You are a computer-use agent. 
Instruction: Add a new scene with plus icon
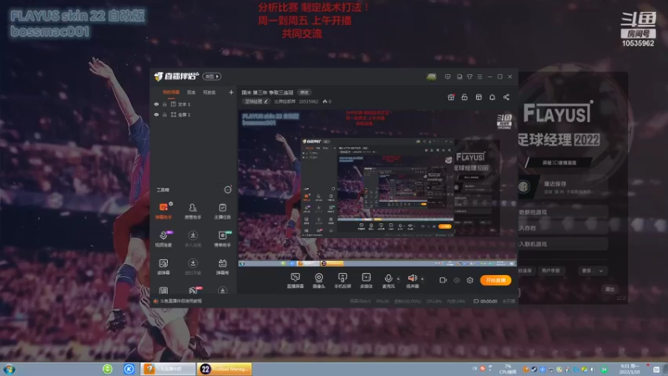coord(231,92)
